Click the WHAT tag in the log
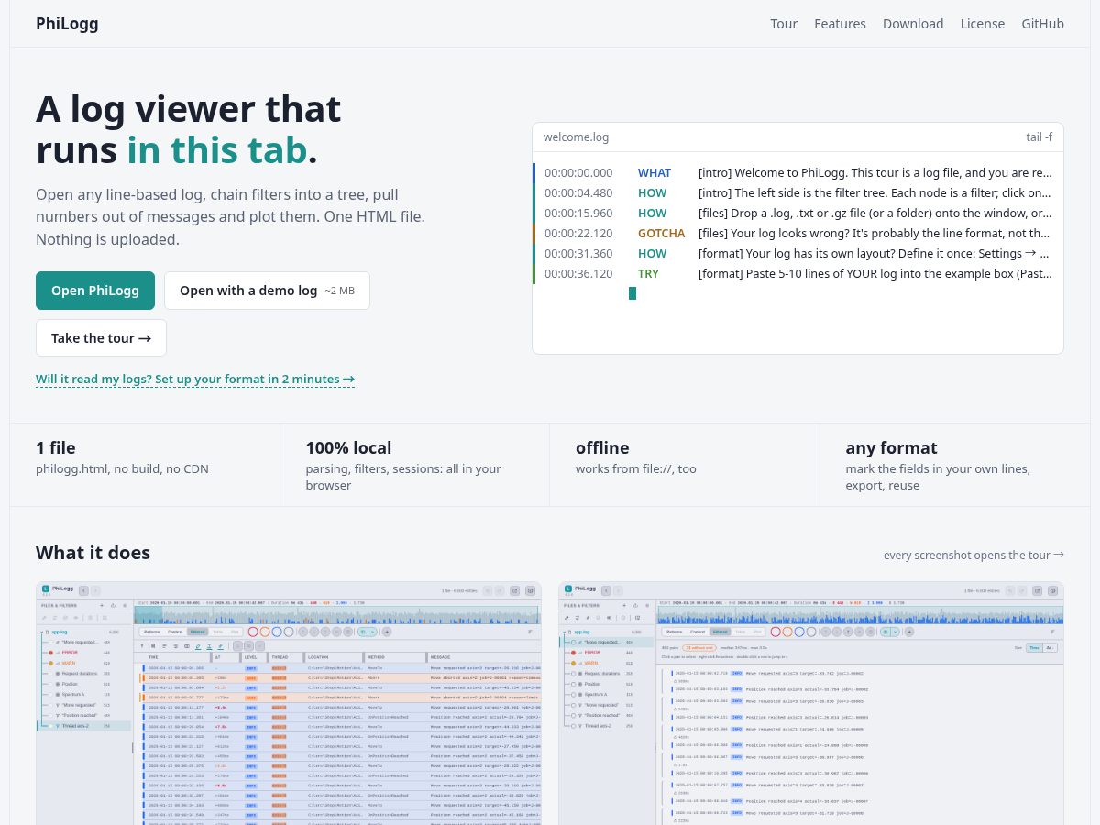The height and width of the screenshot is (825, 1100). [x=654, y=173]
